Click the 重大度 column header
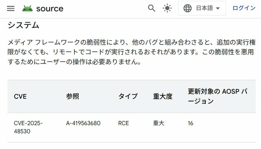The image size is (261, 149). coord(163,96)
